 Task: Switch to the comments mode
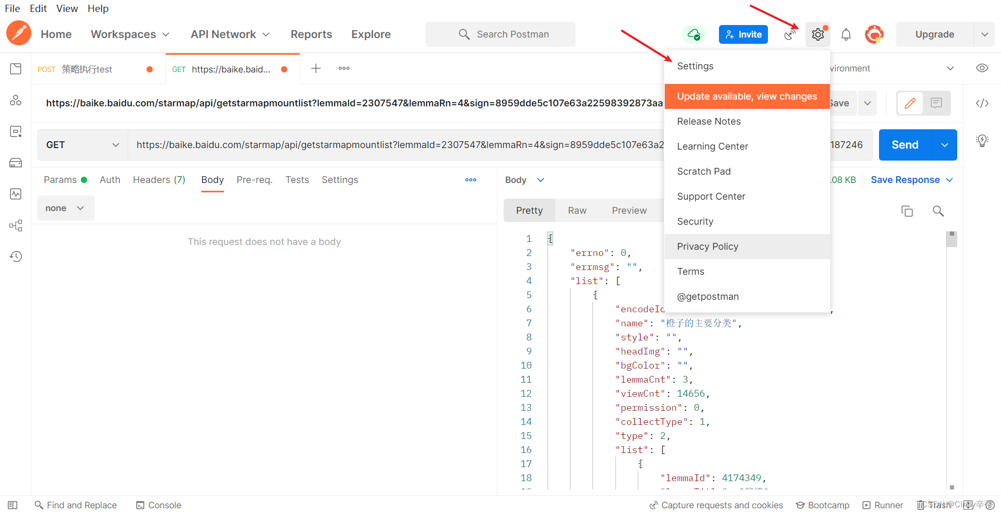click(936, 103)
